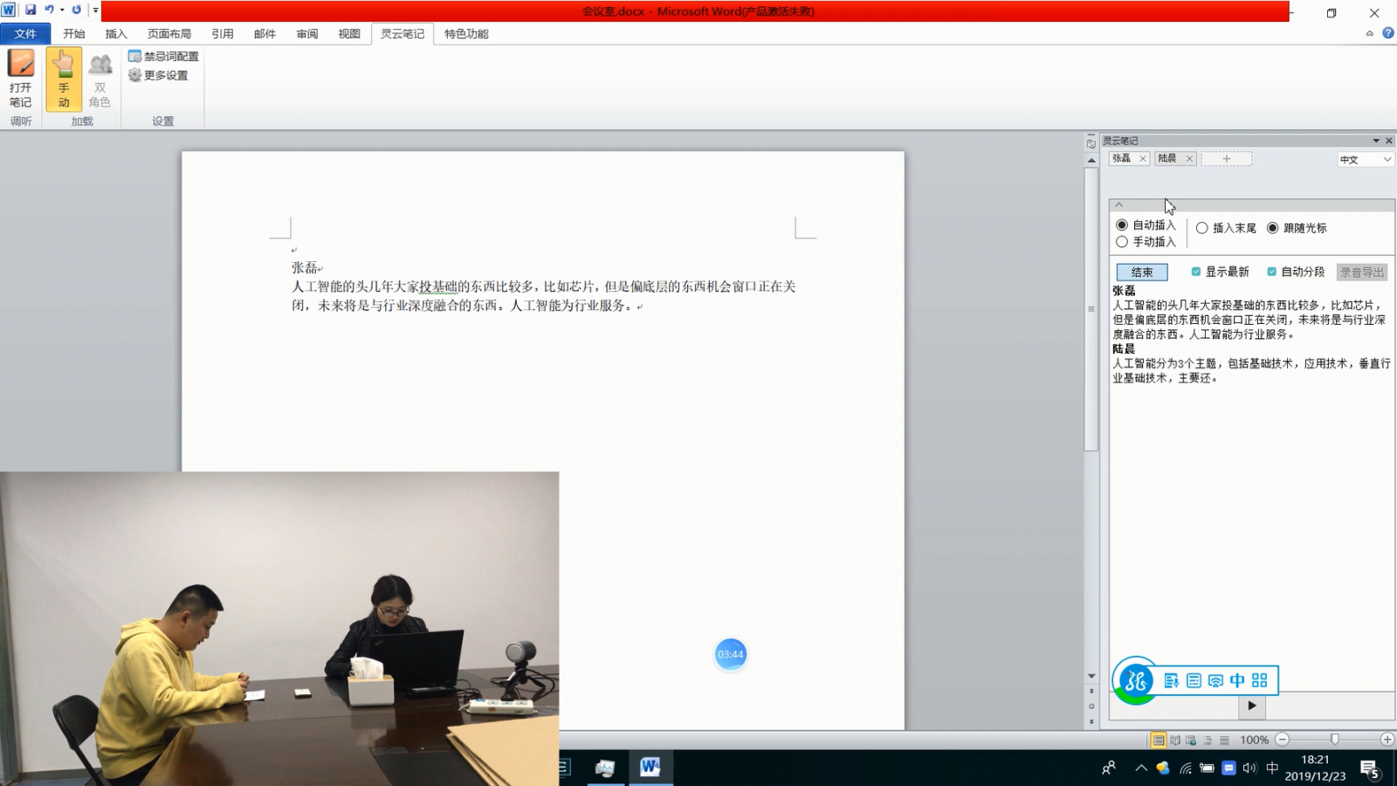Select the 手动插入 radio button

(1122, 242)
